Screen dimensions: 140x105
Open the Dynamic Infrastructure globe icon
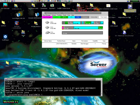pos(37,15)
